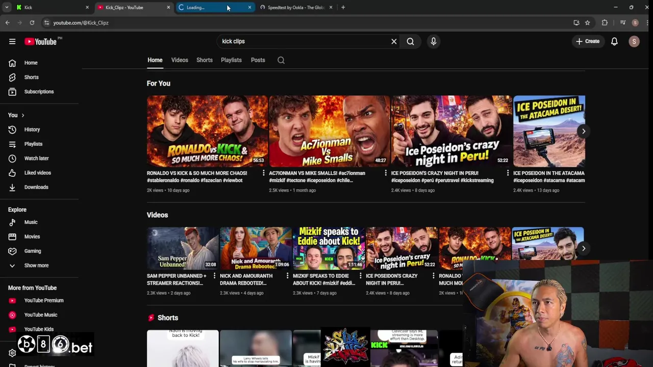Click the search input field

[x=304, y=41]
